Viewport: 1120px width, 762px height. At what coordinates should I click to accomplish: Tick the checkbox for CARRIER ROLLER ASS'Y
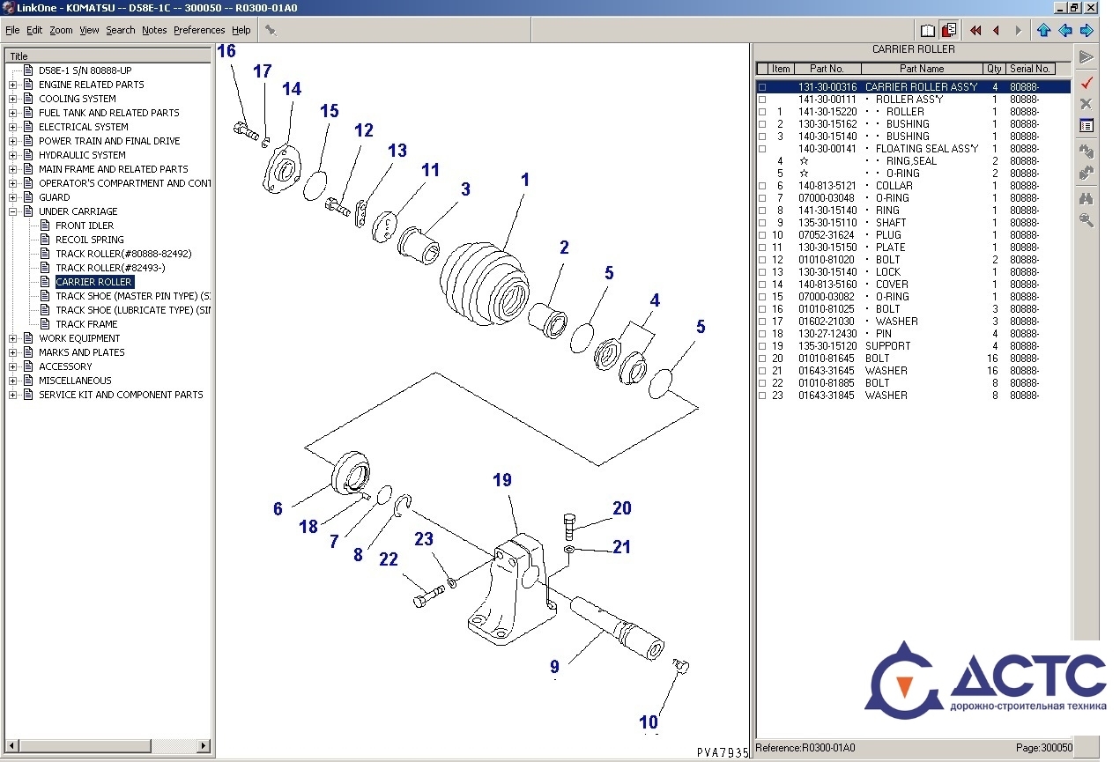(x=763, y=87)
